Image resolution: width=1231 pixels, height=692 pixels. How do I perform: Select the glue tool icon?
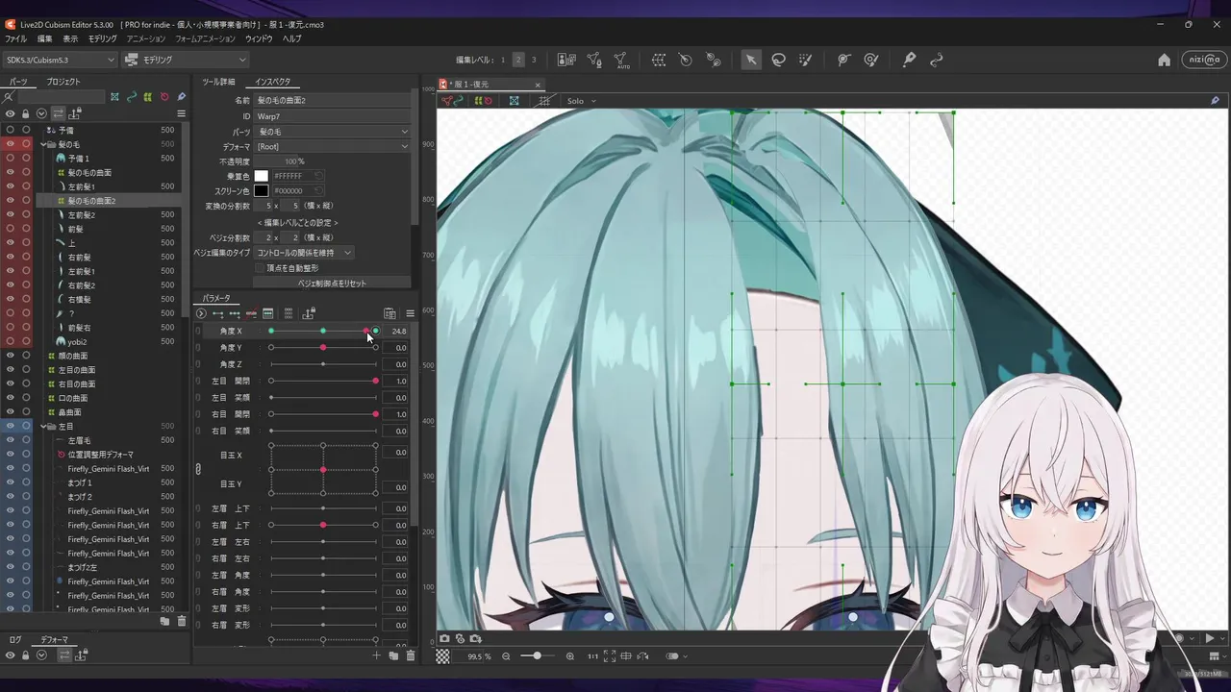(x=909, y=60)
